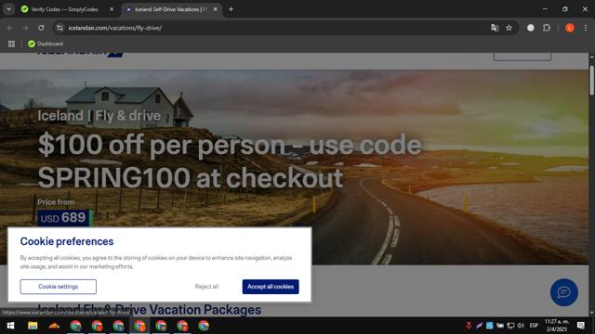
Task: Click the Icelandair logo in header
Action: coord(80,54)
